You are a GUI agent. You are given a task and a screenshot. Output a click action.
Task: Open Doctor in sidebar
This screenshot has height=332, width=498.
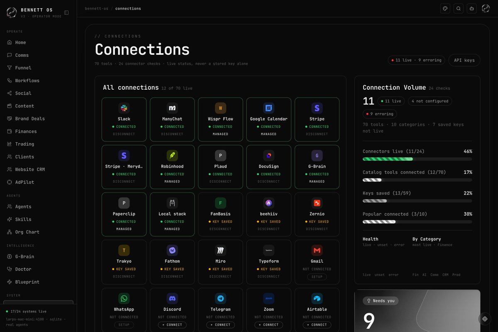(38, 269)
